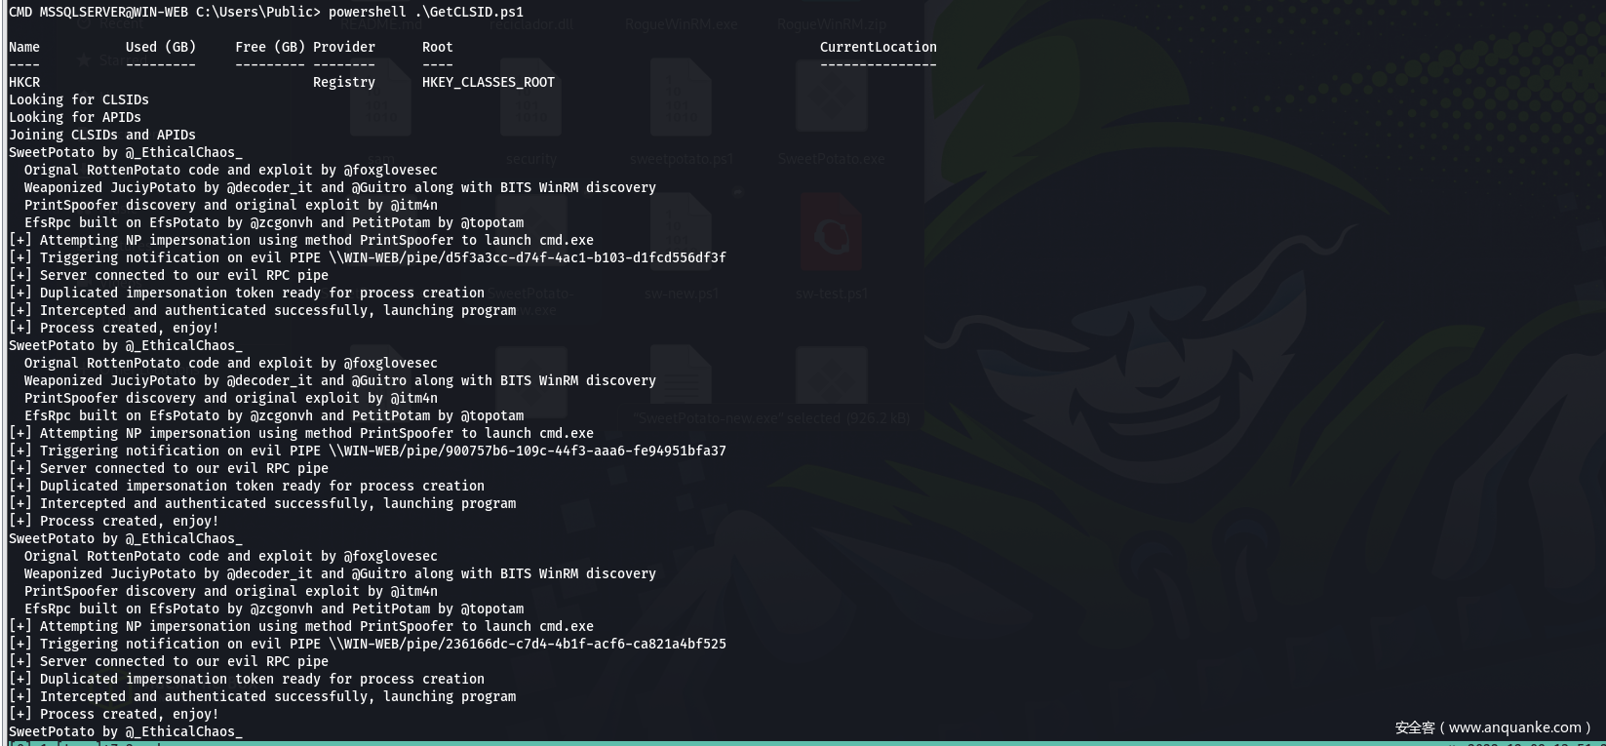Click the 'Provider' column header
This screenshot has height=746, width=1606.
click(x=344, y=47)
